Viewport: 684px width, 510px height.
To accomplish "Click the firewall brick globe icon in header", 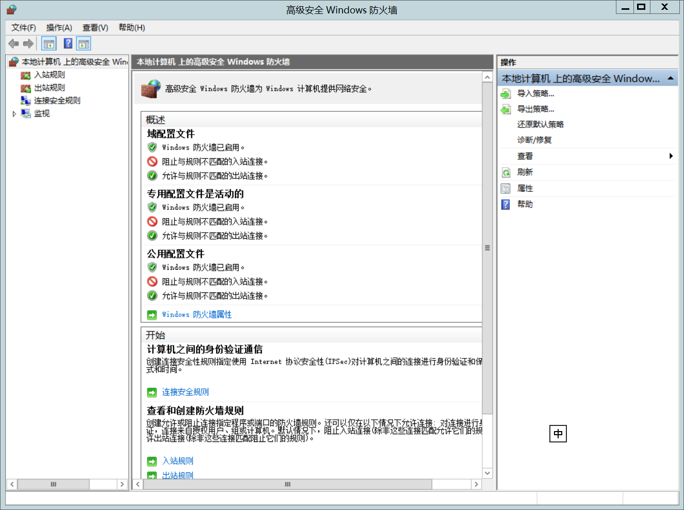I will [151, 89].
